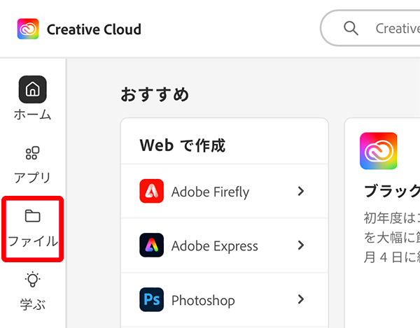Click the search magnifier icon
Image resolution: width=420 pixels, height=328 pixels.
351,29
